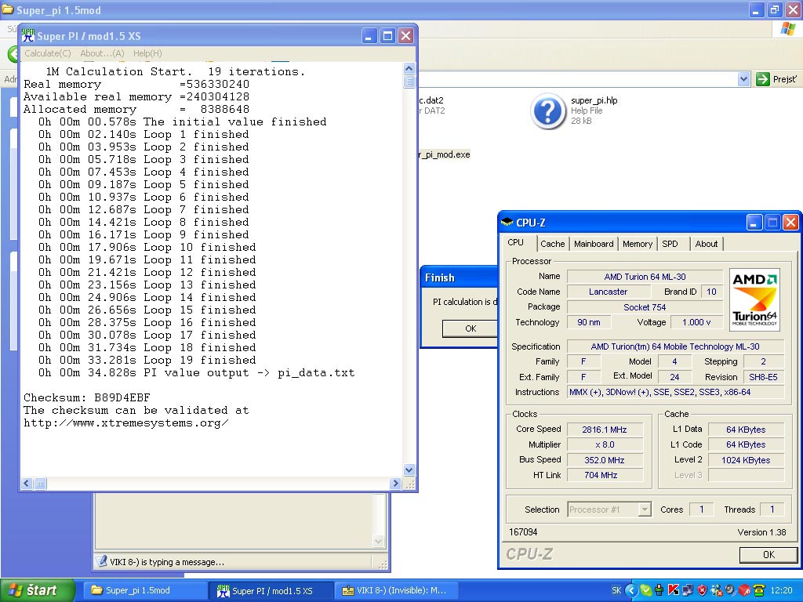Switch to the SPD tab
803x602 pixels.
[x=670, y=244]
